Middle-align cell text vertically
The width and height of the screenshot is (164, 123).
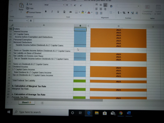coord(101,5)
